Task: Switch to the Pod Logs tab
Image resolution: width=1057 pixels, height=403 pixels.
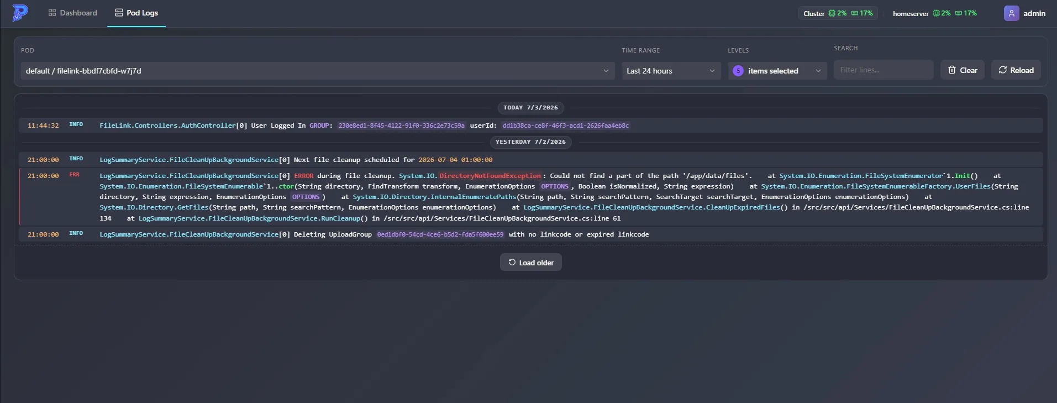Action: (136, 13)
